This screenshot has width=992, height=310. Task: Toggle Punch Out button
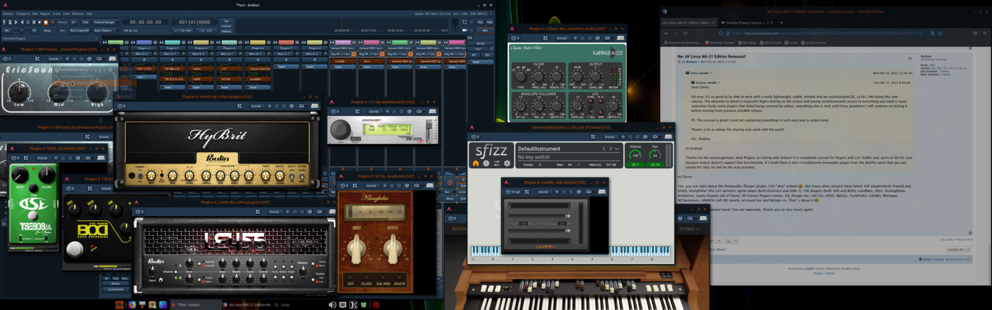85,22
